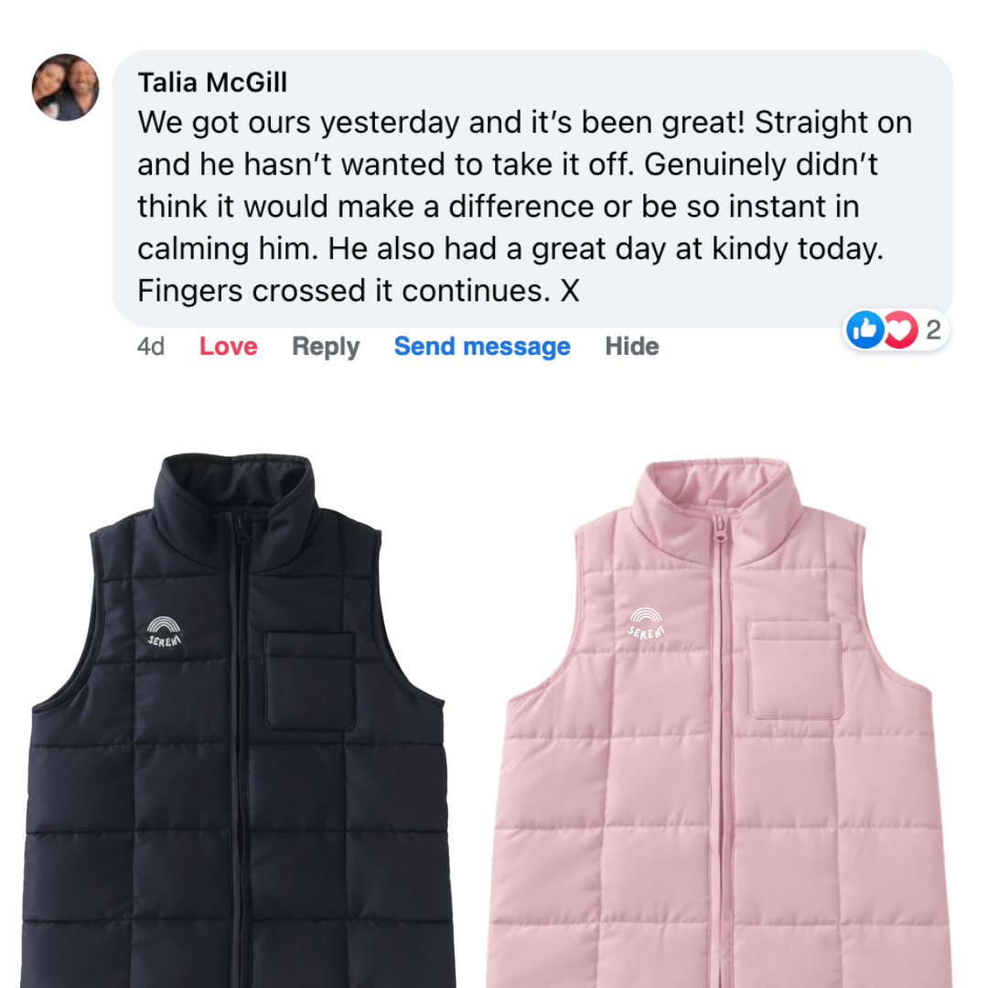The width and height of the screenshot is (988, 988).
Task: Open Talia McGill's profile picture
Action: click(66, 88)
